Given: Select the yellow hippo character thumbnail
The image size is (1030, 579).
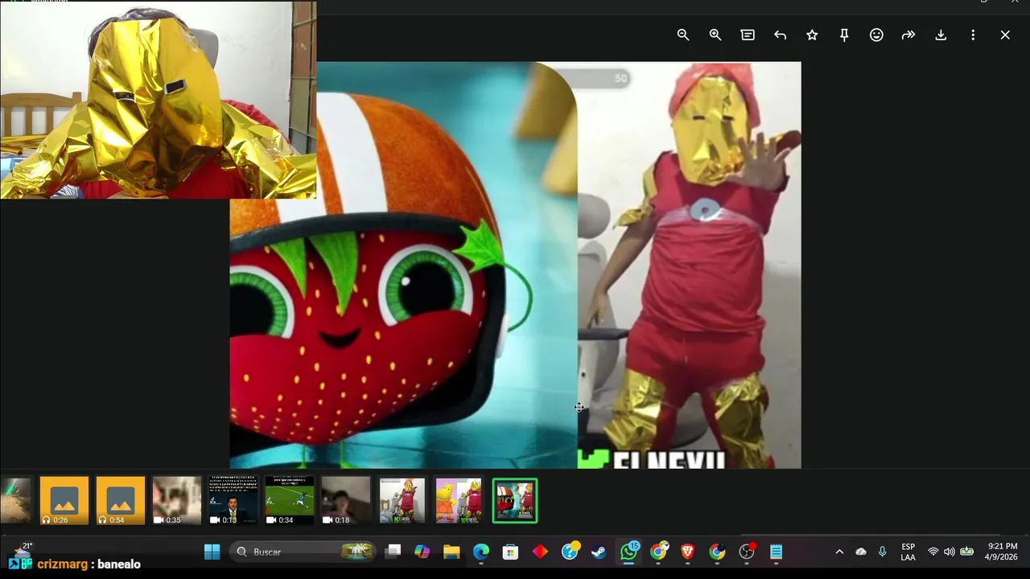Looking at the screenshot, I should 459,500.
